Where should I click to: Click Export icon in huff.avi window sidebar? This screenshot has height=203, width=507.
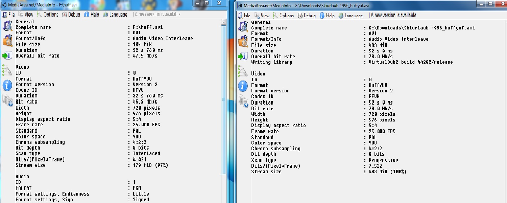[x=7, y=56]
